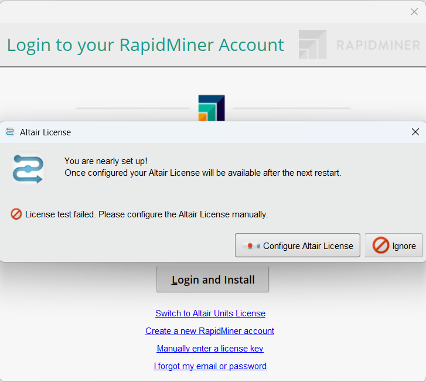Click the Ignore button
Image resolution: width=426 pixels, height=382 pixels.
coord(394,245)
